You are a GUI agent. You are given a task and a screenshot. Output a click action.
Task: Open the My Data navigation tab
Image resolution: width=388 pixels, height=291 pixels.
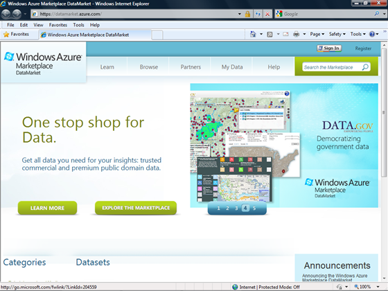click(x=232, y=67)
